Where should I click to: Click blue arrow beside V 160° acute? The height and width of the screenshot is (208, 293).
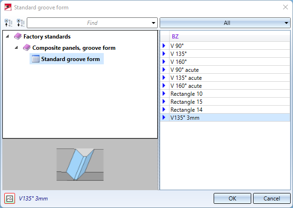[164, 85]
